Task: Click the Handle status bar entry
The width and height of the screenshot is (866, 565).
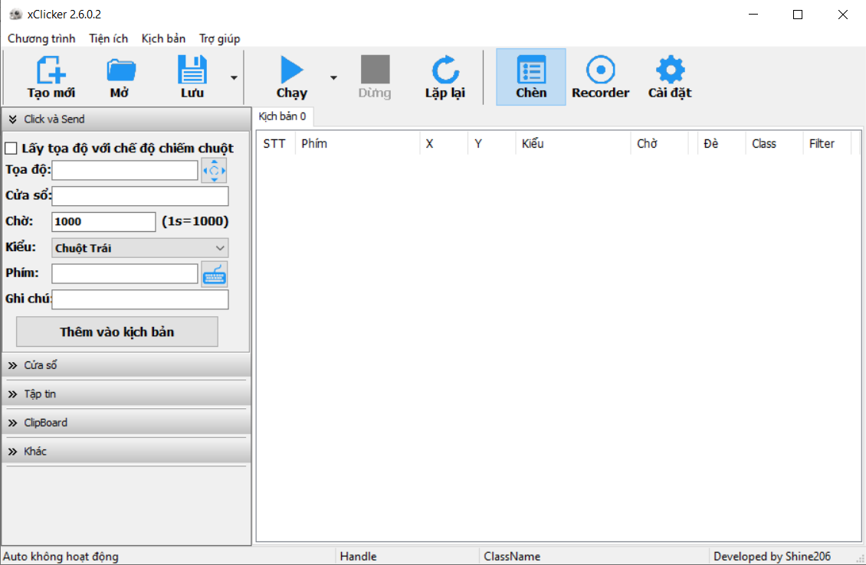Action: click(x=358, y=556)
